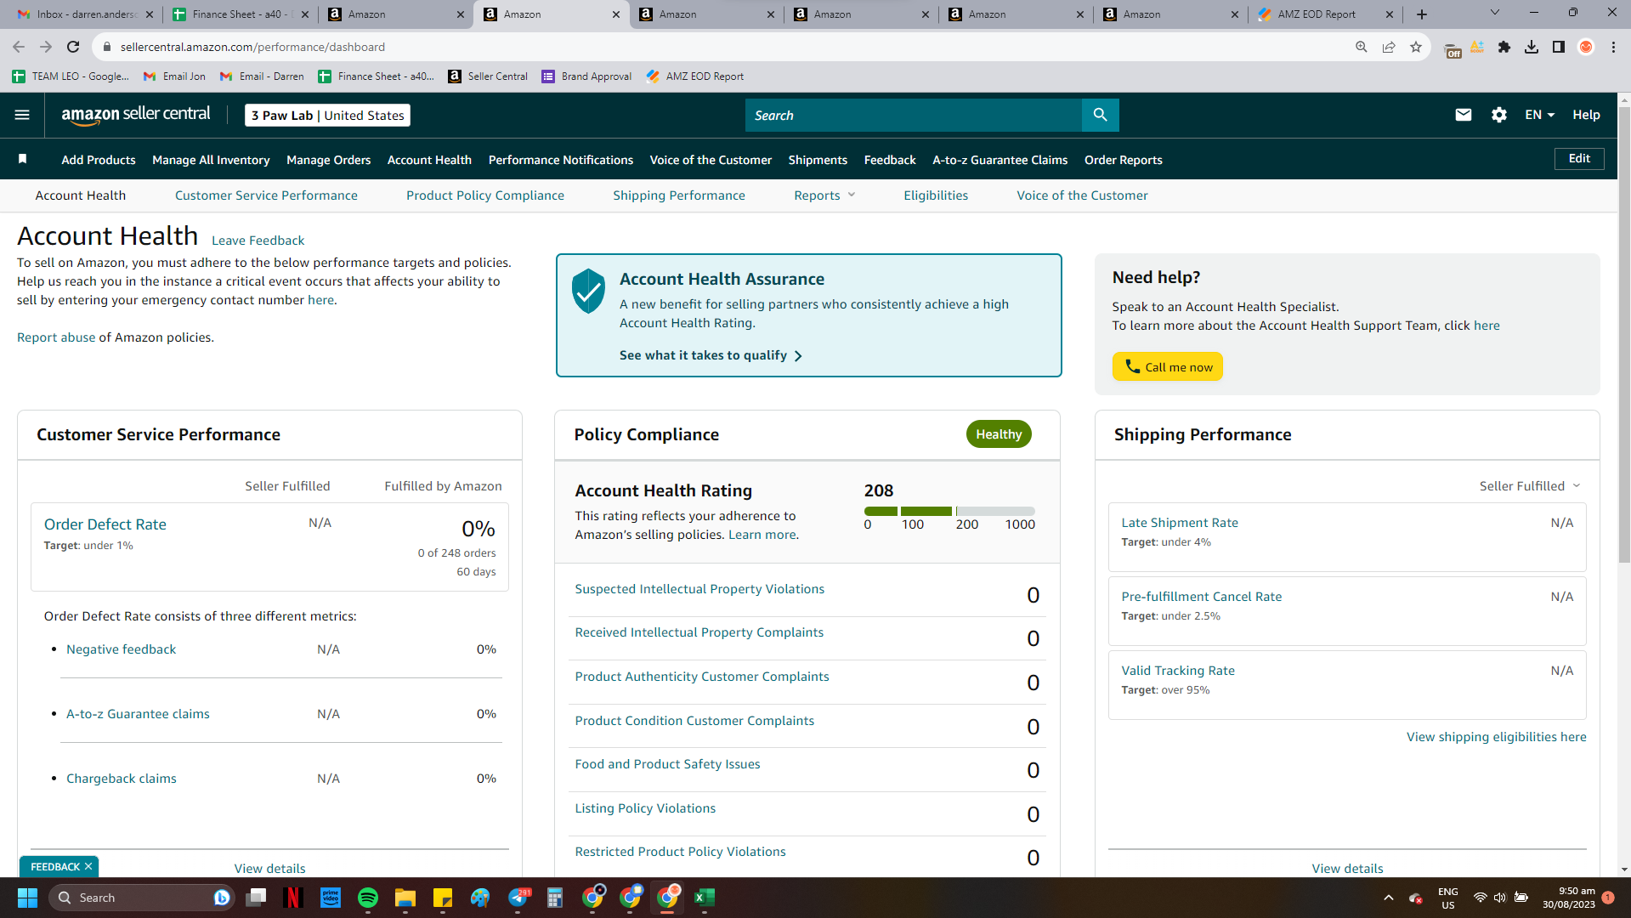1631x918 pixels.
Task: Open the Chrome three-dot menu
Action: coord(1613,47)
